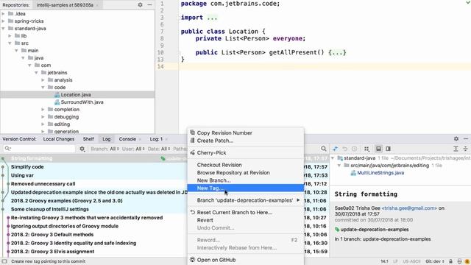
Task: Open Git: dev branch selector in status bar
Action: coord(435,261)
